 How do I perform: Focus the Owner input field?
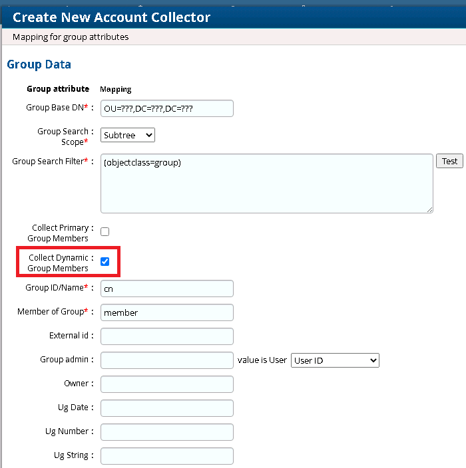point(166,384)
